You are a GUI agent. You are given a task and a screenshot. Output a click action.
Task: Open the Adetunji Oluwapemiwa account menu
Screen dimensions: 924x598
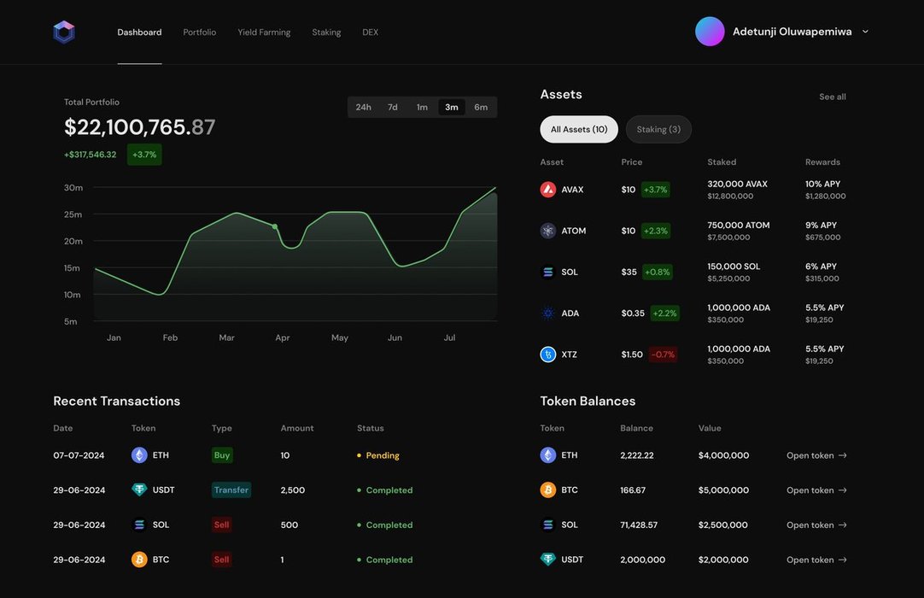[x=792, y=32]
